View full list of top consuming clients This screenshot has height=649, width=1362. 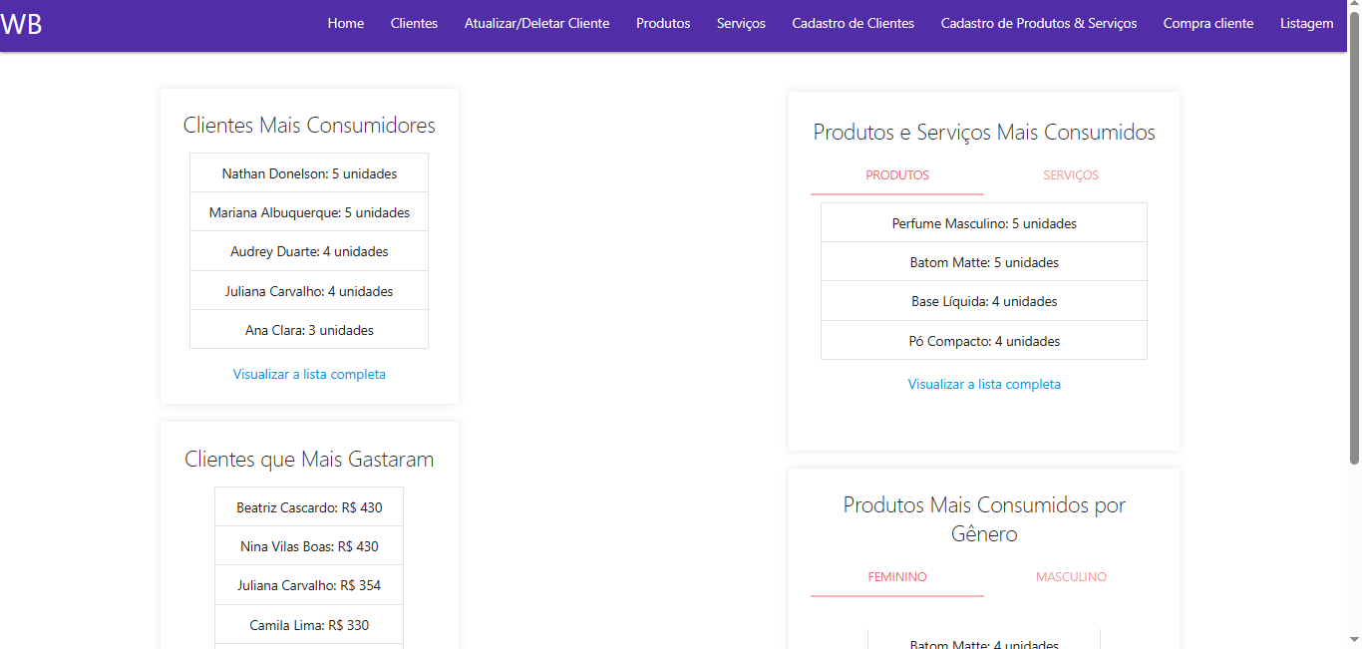point(309,375)
